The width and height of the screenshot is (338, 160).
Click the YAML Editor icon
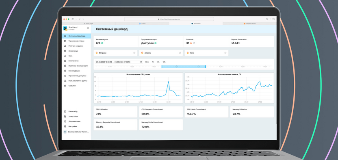(65, 116)
